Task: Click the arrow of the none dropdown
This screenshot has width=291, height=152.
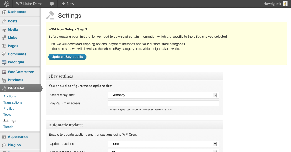Action: [215, 144]
